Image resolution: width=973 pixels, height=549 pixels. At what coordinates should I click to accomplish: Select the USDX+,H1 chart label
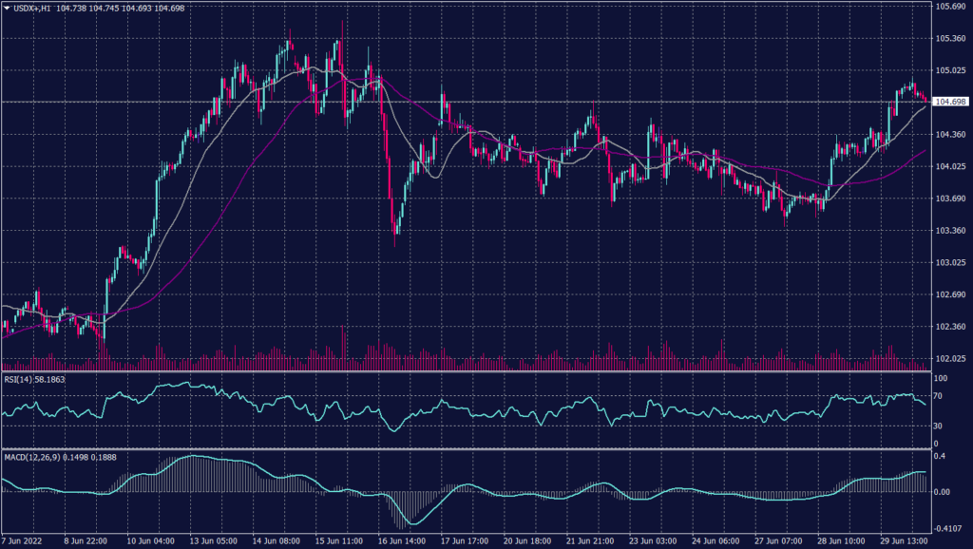32,6
